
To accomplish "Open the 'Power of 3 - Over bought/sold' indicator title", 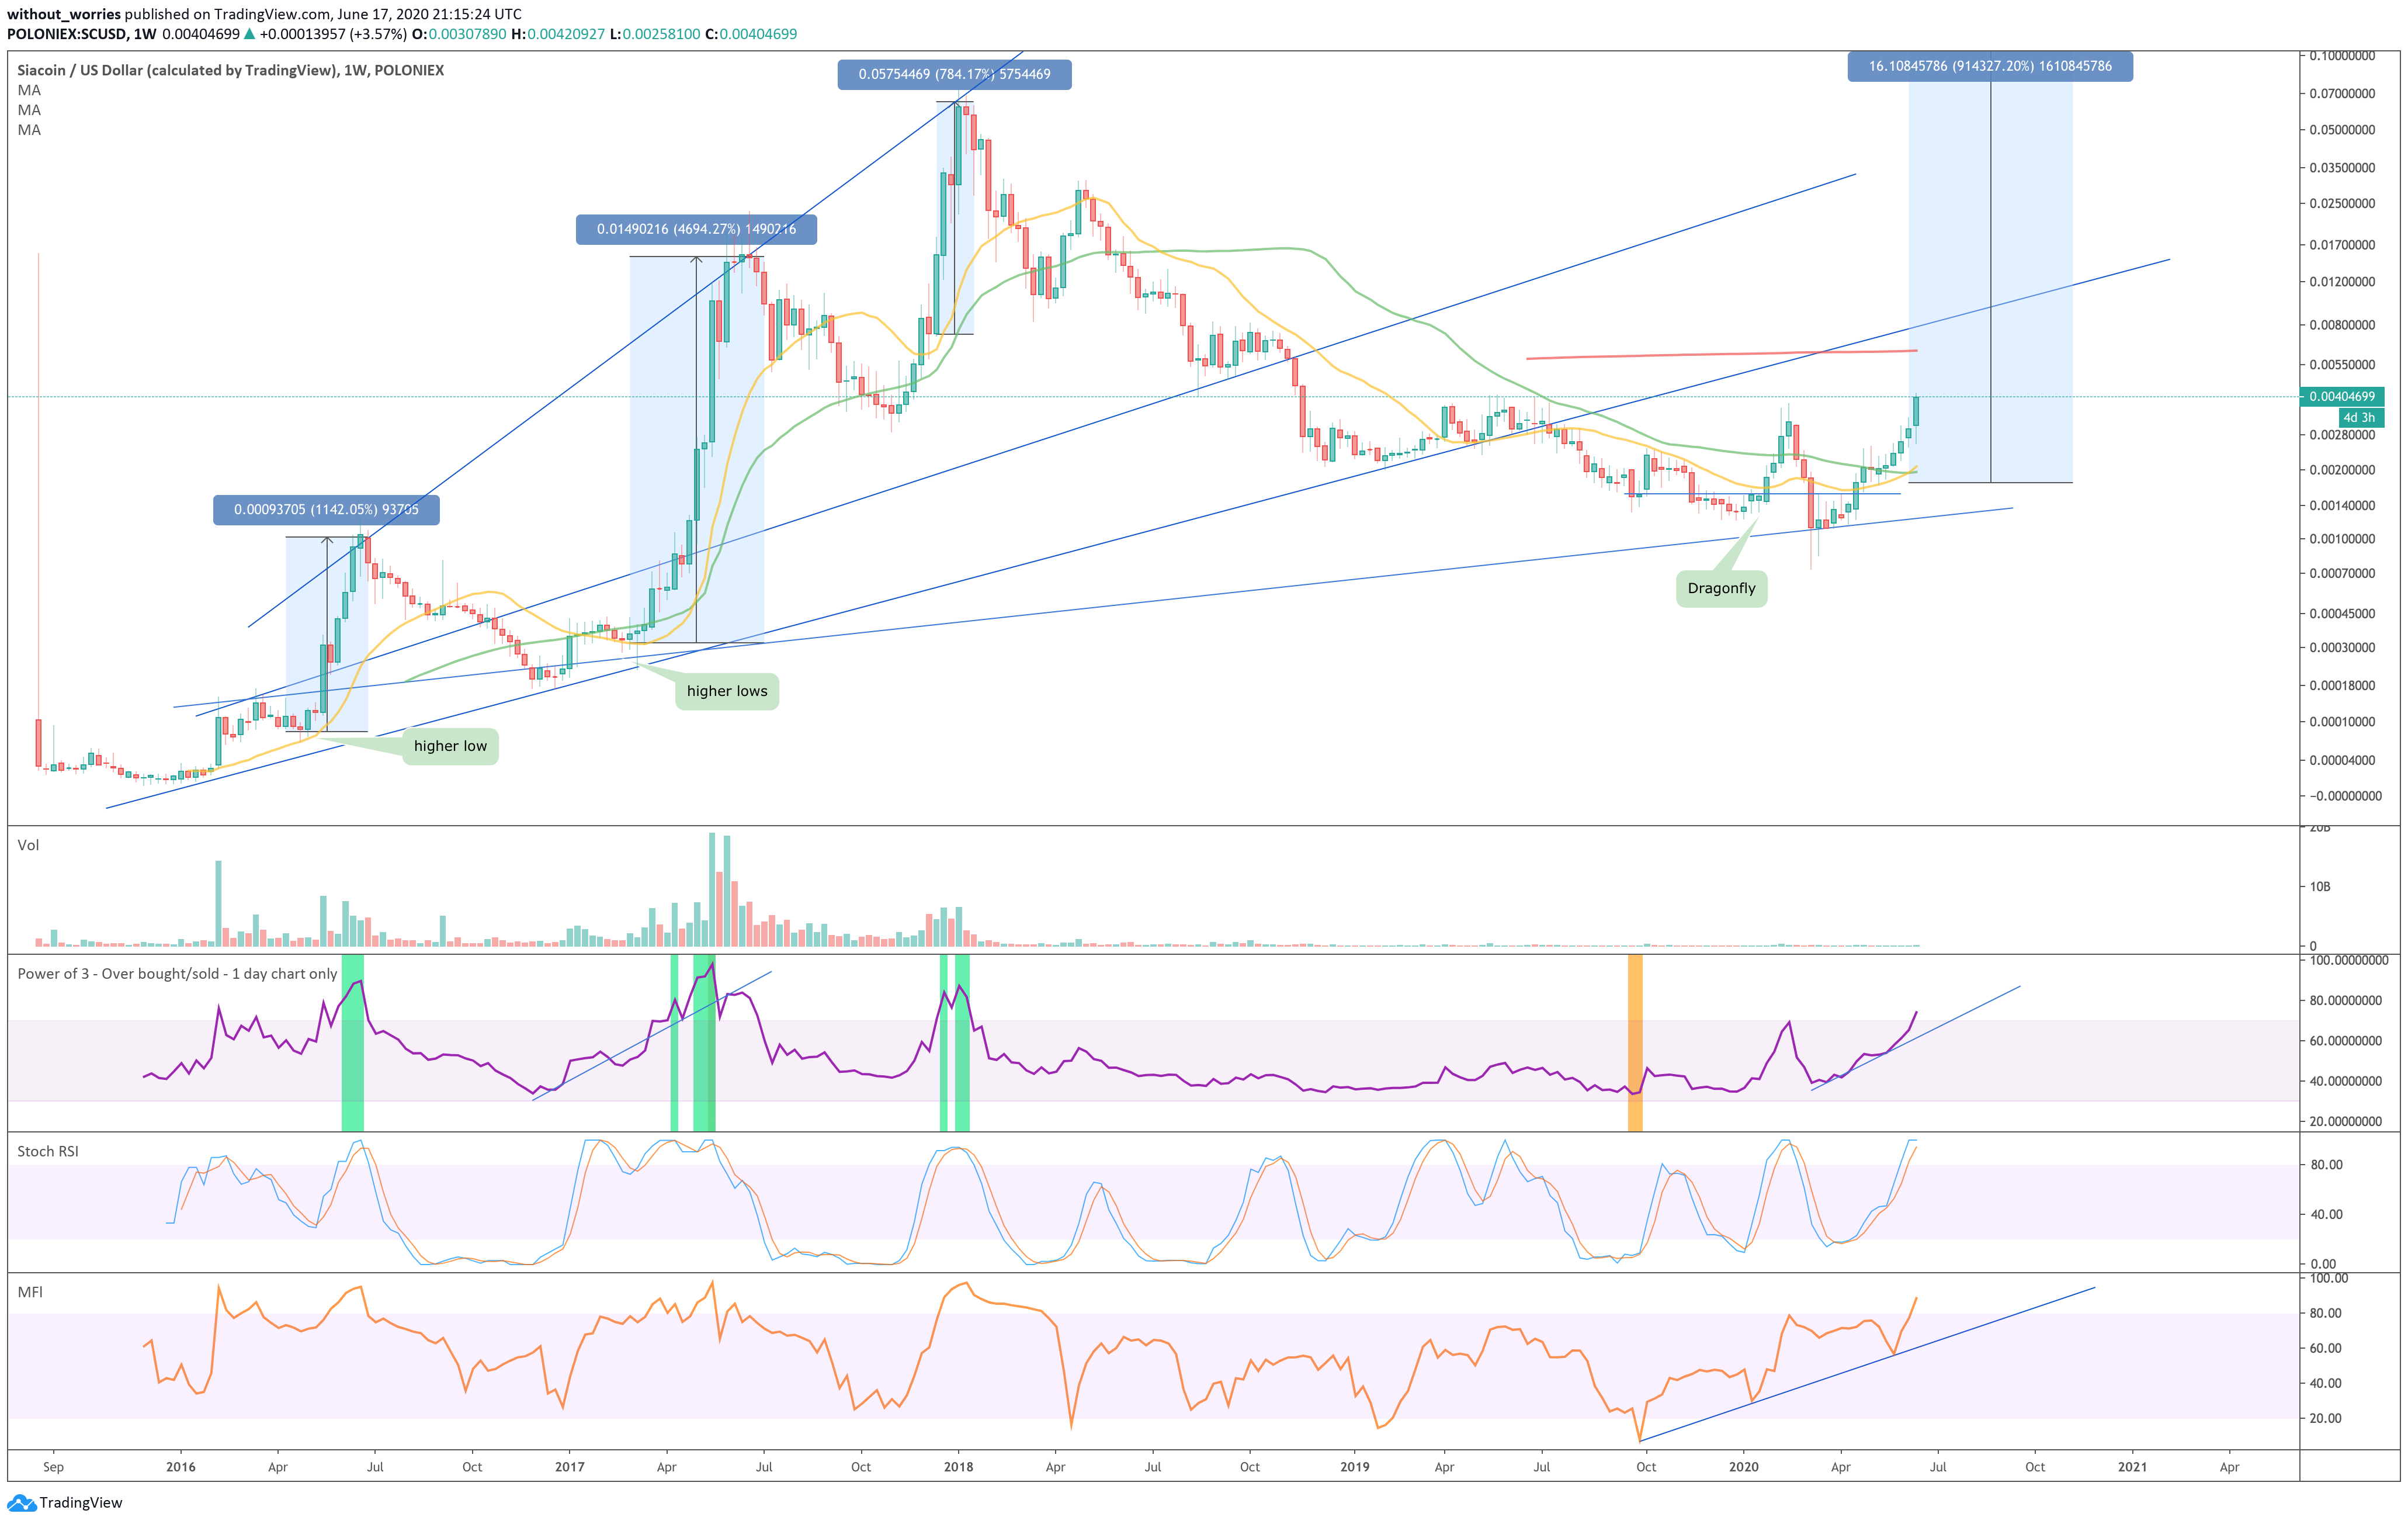I will point(177,974).
